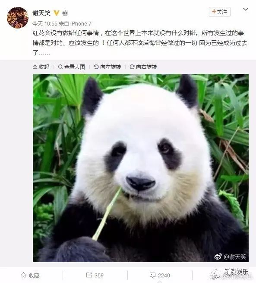Screen dimensions: 256x283
Task: Click the username 谢天笑 link
Action: click(x=41, y=13)
